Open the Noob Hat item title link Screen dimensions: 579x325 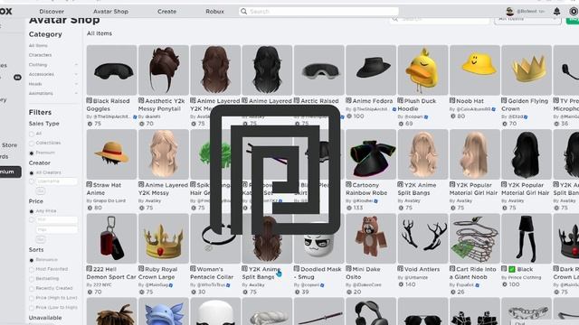470,100
